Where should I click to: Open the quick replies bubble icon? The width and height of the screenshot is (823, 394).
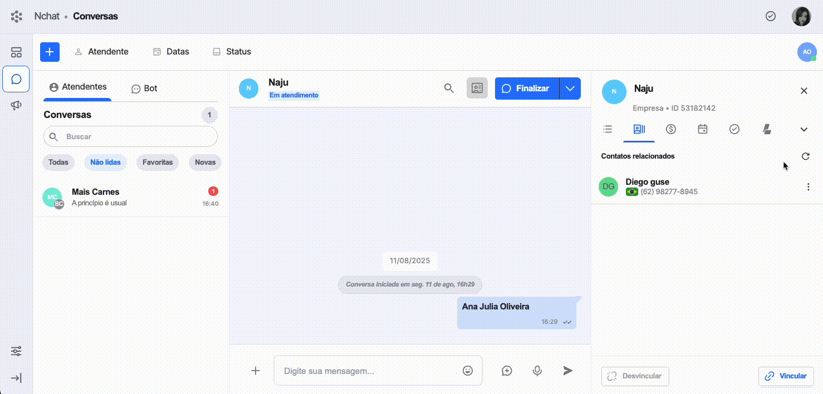point(507,370)
